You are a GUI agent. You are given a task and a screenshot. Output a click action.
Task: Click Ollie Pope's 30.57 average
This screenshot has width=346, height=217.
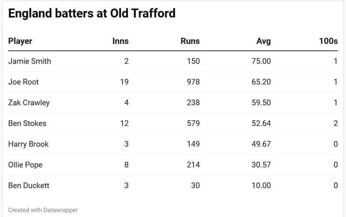tap(261, 165)
